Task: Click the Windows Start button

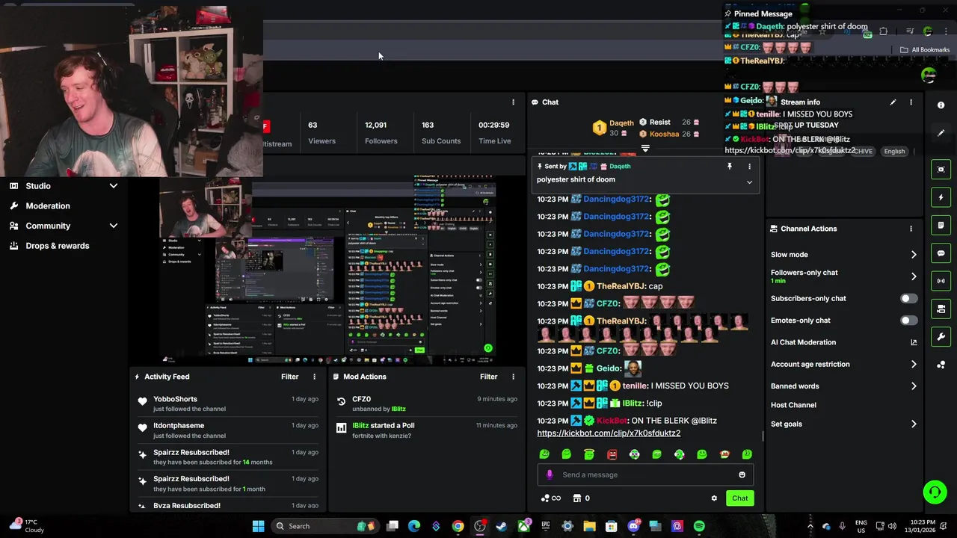Action: pos(258,526)
